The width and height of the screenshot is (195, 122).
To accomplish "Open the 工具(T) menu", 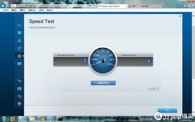I will [41, 10].
